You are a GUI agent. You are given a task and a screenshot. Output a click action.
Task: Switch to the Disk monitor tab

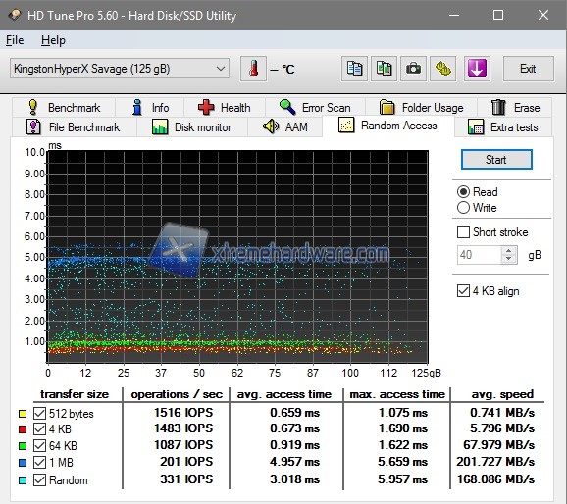pyautogui.click(x=192, y=126)
